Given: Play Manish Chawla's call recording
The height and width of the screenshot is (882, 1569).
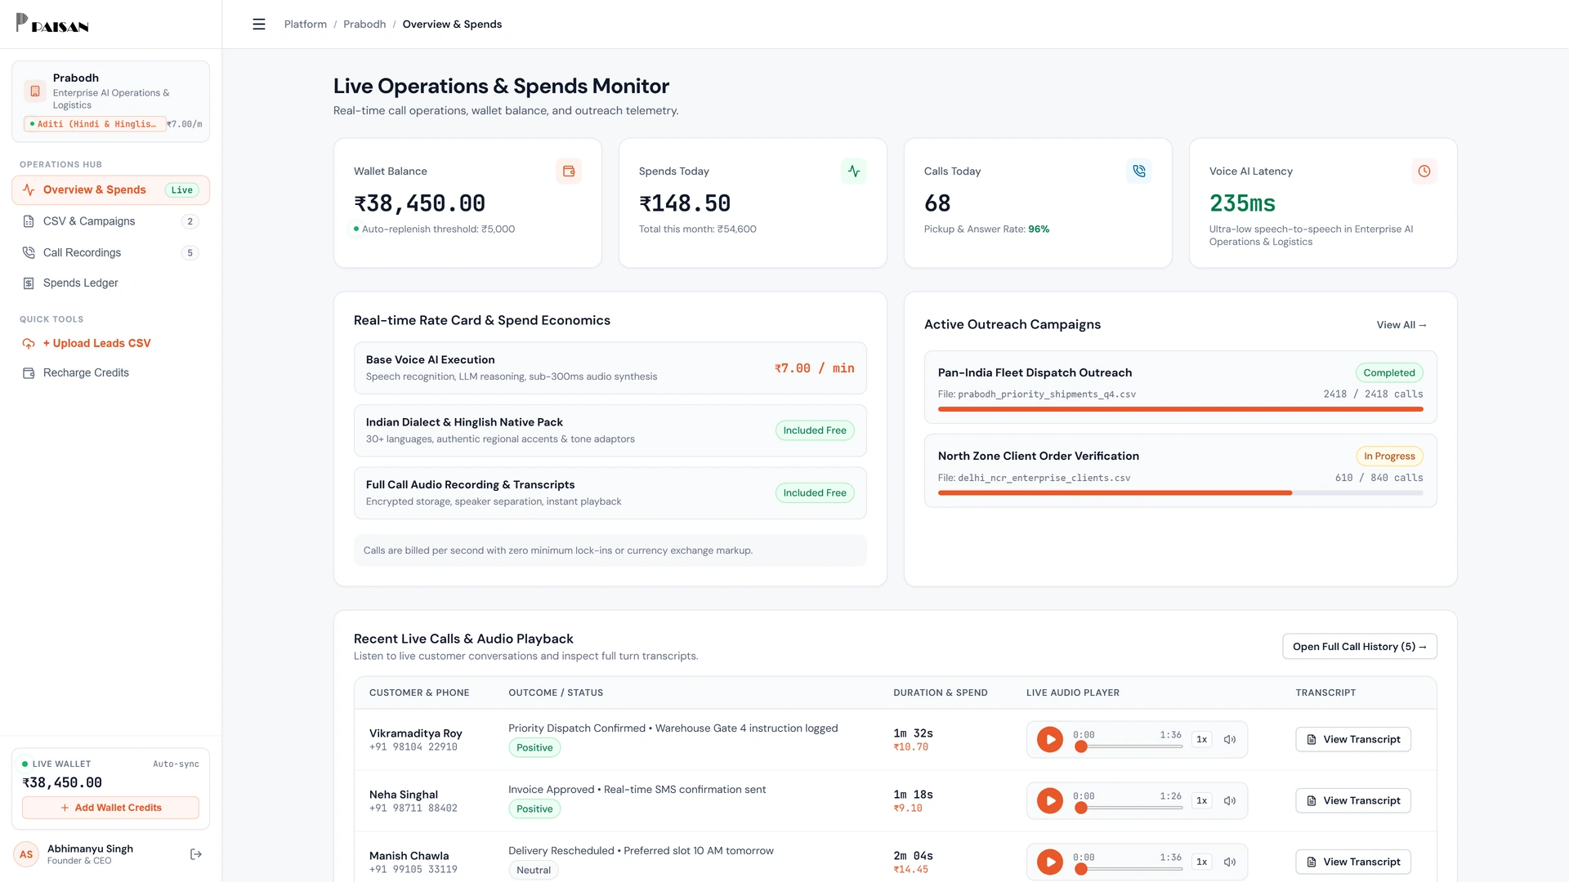Looking at the screenshot, I should [1050, 862].
